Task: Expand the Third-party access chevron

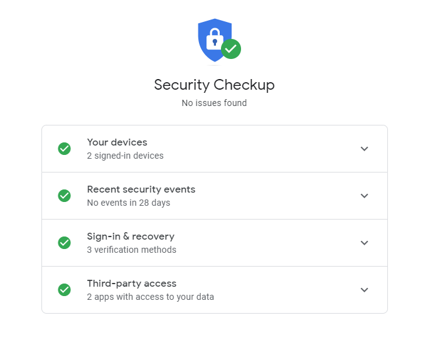Action: [x=364, y=290]
